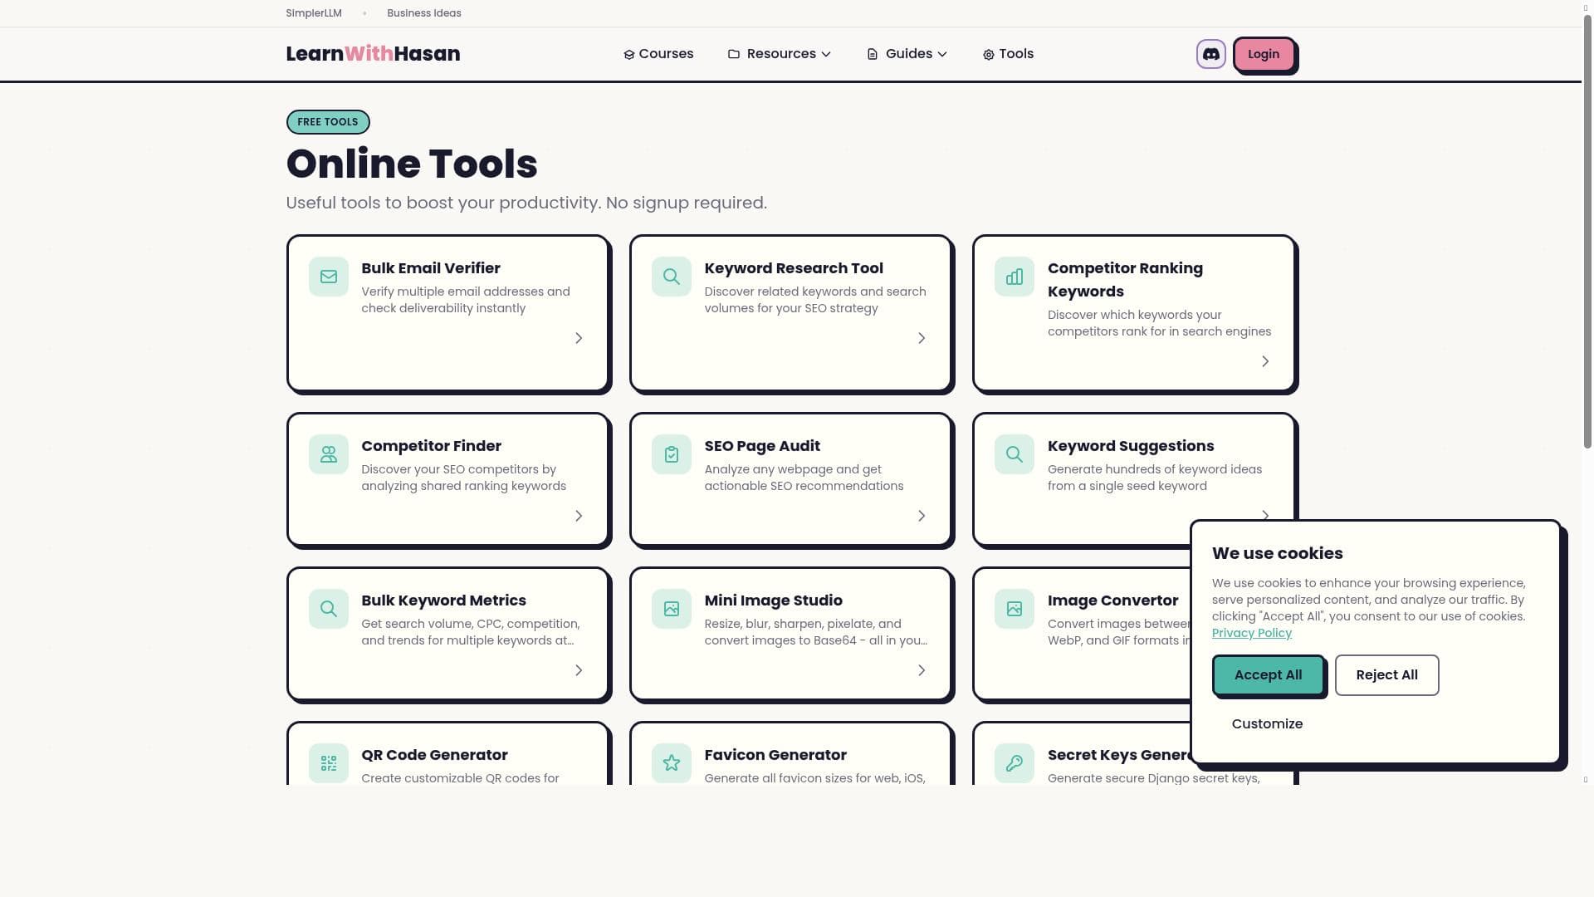
Task: Click the Keyword Research Tool magnifier icon
Action: 672,277
